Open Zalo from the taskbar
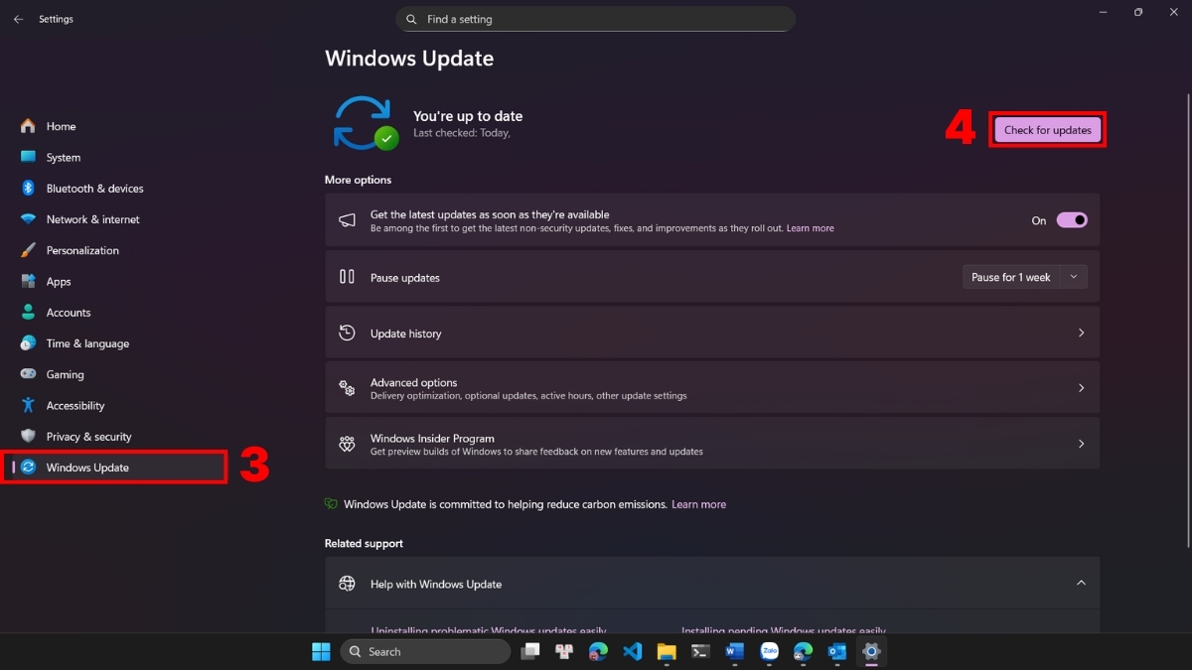Image resolution: width=1192 pixels, height=670 pixels. click(x=769, y=651)
